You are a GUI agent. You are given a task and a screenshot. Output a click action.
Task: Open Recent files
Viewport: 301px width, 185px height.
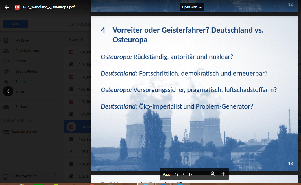point(21,61)
